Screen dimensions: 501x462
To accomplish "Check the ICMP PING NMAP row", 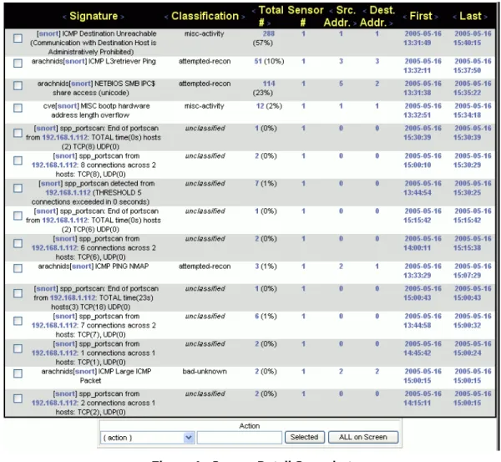I will [x=18, y=268].
